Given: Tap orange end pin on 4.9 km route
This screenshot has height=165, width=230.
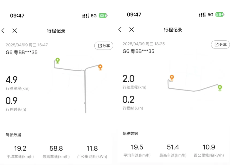Looking at the screenshot, I should pyautogui.click(x=100, y=67).
